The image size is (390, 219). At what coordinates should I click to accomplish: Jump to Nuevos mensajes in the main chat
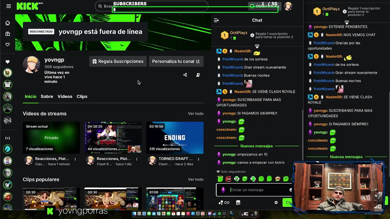click(x=257, y=146)
